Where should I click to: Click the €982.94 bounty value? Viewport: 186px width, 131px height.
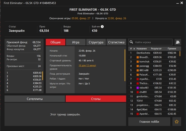tap(172, 53)
